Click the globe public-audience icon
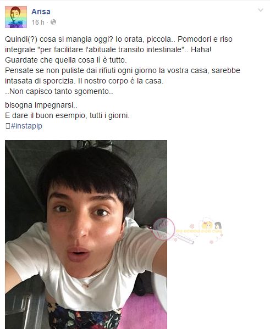Screen dimensions: 270x329 coord(53,22)
